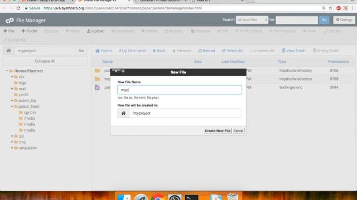
Task: Open the HTML Editor
Action: point(248,31)
